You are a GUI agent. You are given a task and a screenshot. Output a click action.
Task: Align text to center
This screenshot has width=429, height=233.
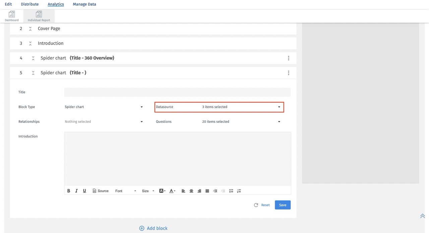click(x=191, y=190)
